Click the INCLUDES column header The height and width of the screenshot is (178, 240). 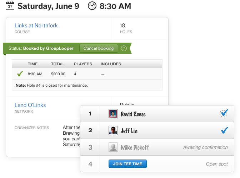pos(111,64)
